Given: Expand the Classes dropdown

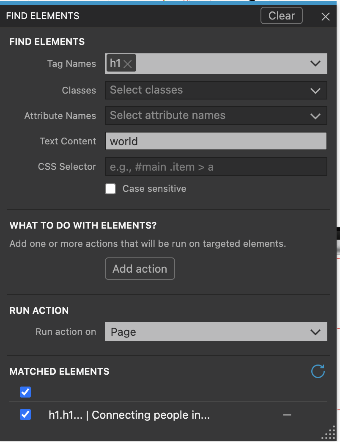Looking at the screenshot, I should tap(315, 91).
